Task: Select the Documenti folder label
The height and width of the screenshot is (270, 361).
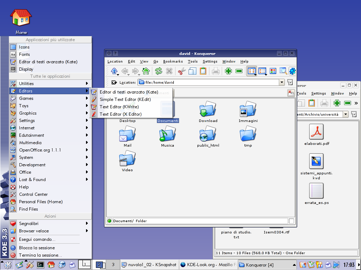Action: 168,121
